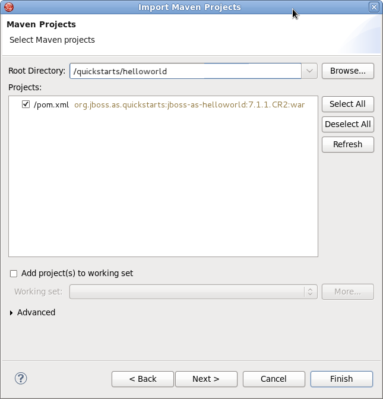Click the Browse... button
383x399 pixels.
(347, 71)
